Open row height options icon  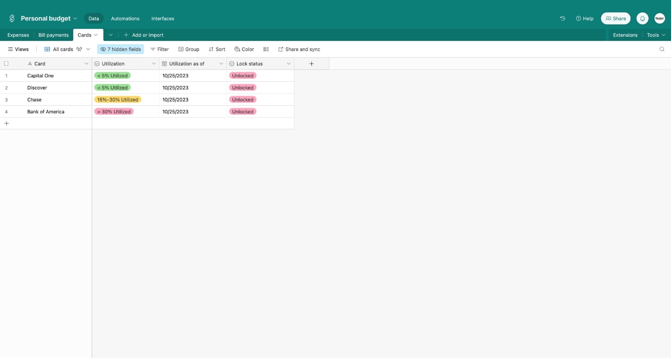266,49
